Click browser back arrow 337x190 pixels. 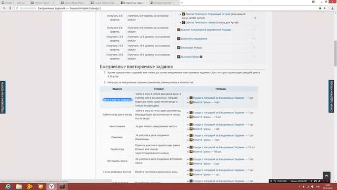pos(5,8)
